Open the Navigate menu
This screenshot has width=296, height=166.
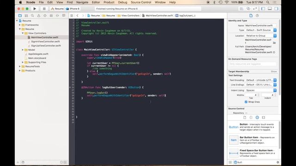tap(82, 2)
